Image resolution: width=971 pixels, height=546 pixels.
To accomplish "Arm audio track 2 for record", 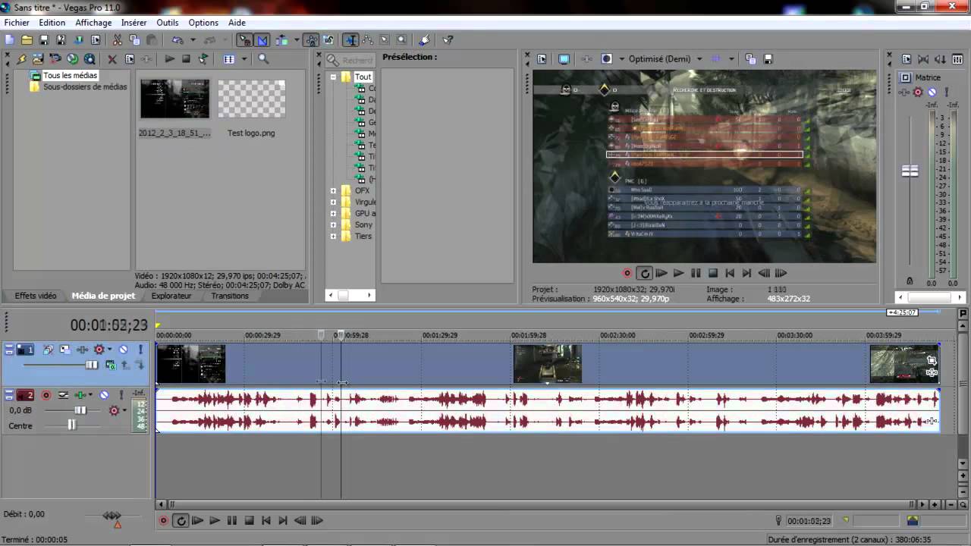I will [x=46, y=395].
